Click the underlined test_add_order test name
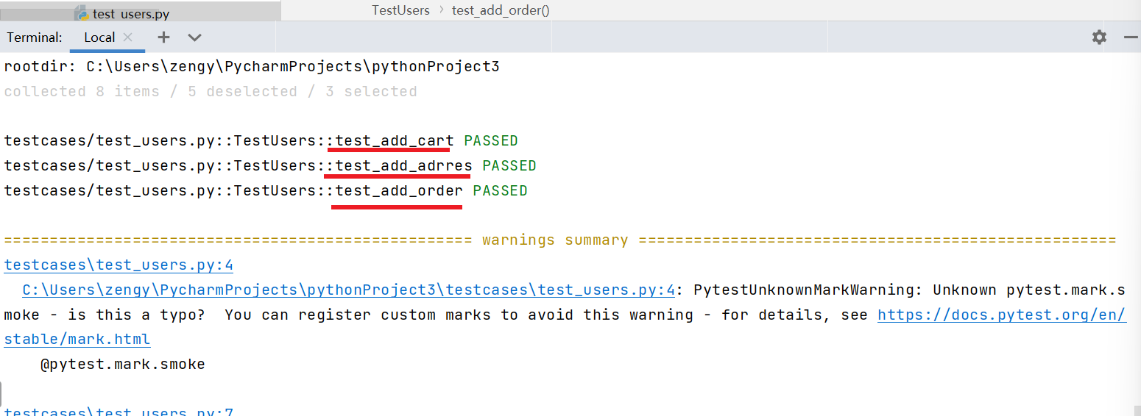 (x=399, y=191)
